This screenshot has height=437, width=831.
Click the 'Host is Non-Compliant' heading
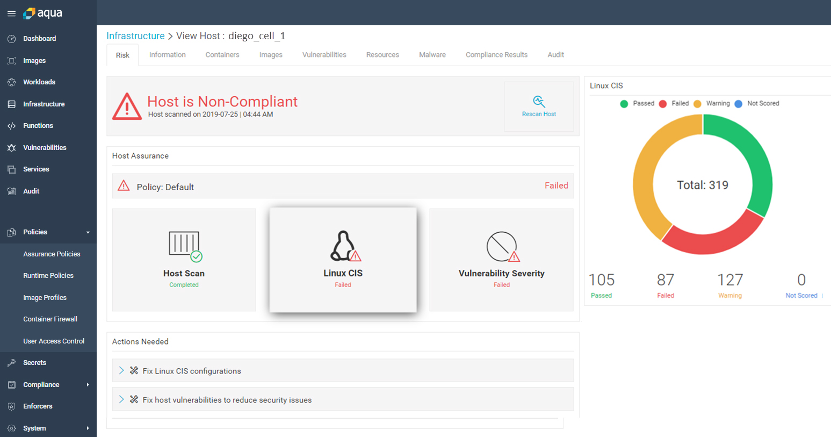222,101
